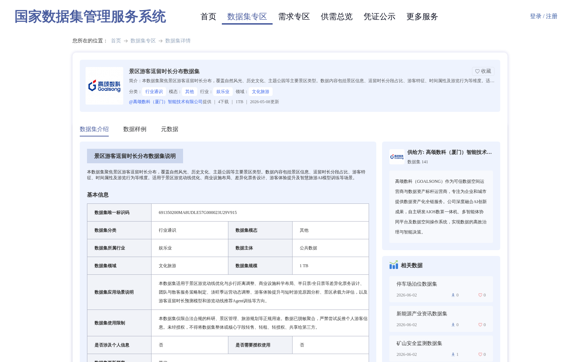Click the 数据集应用场景说明 label cell
The height and width of the screenshot is (362, 580).
(119, 292)
